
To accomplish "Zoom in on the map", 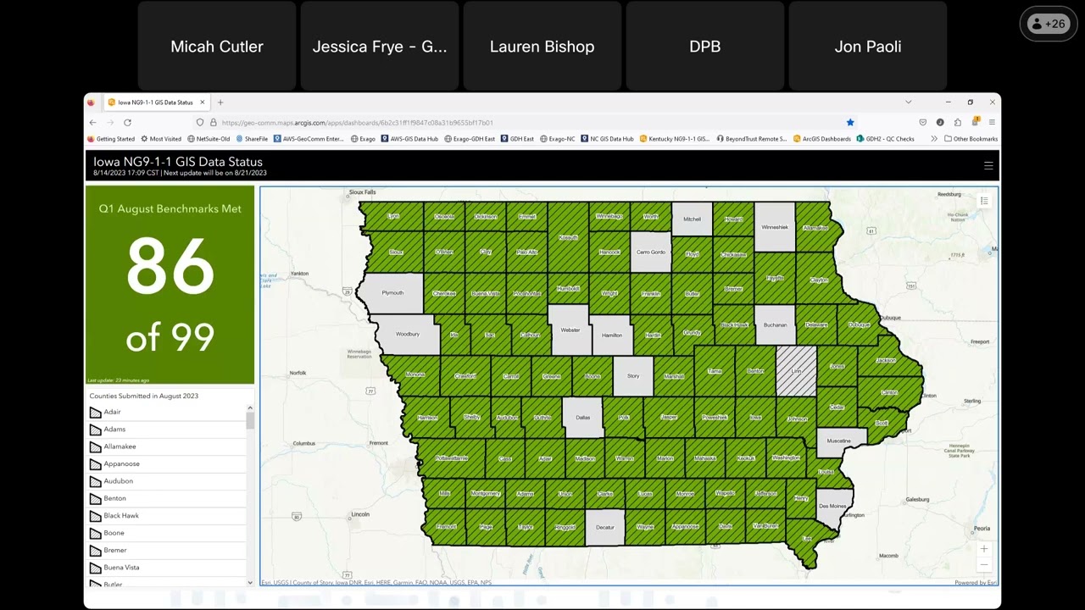I will pyautogui.click(x=984, y=549).
